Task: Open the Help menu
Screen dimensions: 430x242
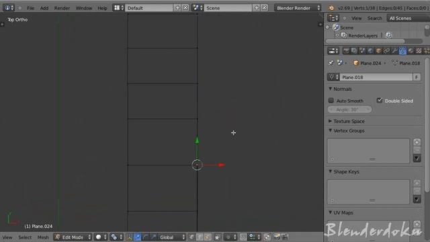Action: click(102, 8)
